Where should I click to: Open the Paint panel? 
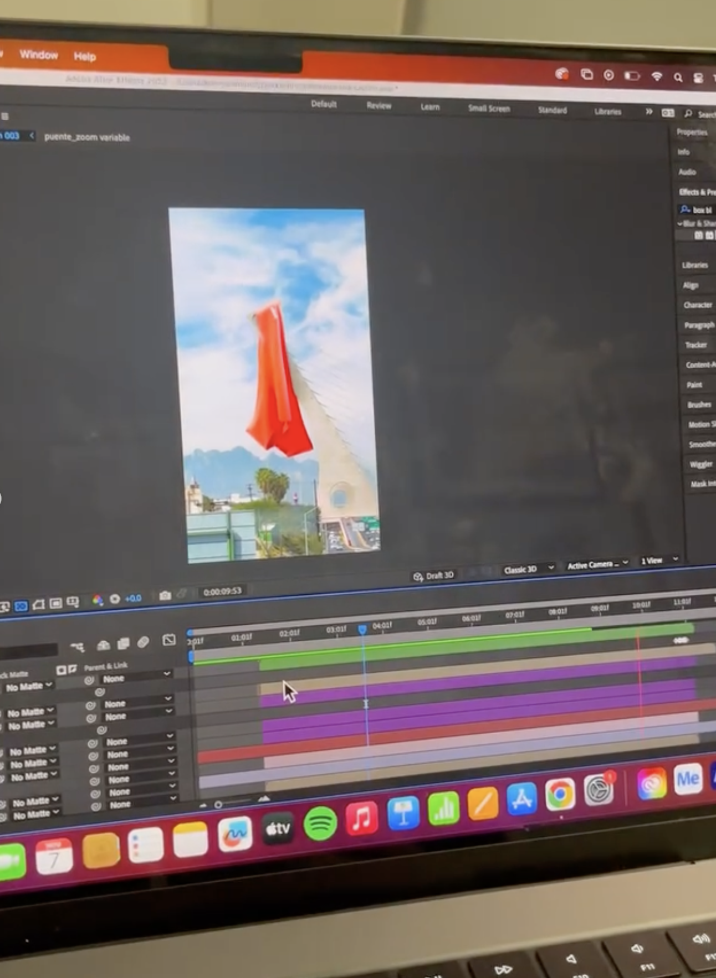[x=694, y=385]
